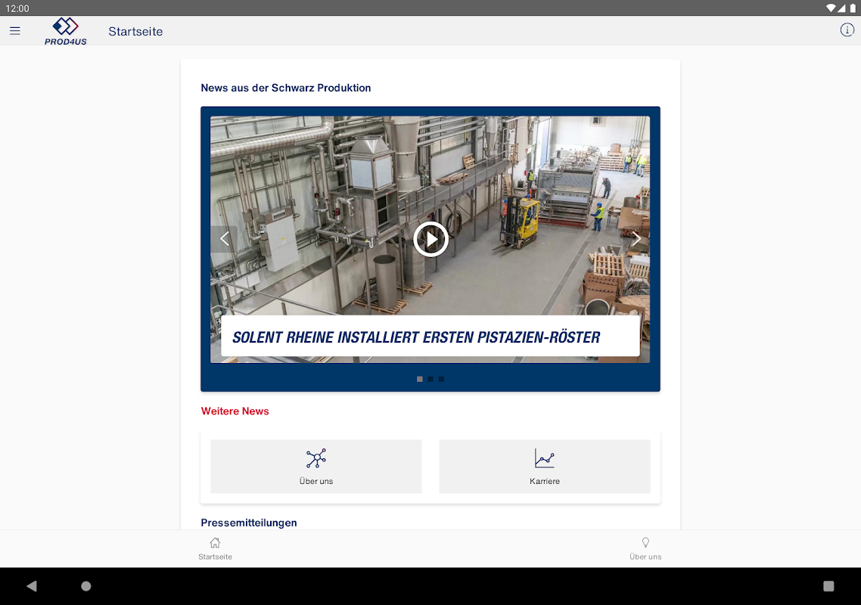Click the PROD4US logo

point(65,31)
